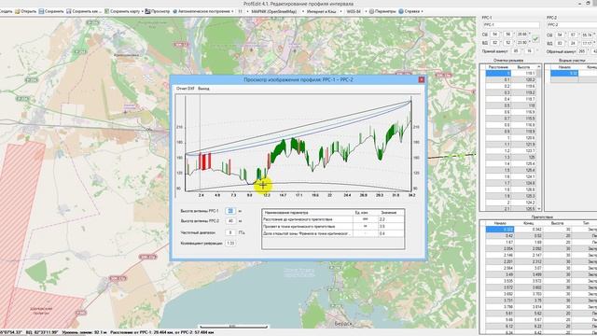Open the Параметры settings

[382, 11]
